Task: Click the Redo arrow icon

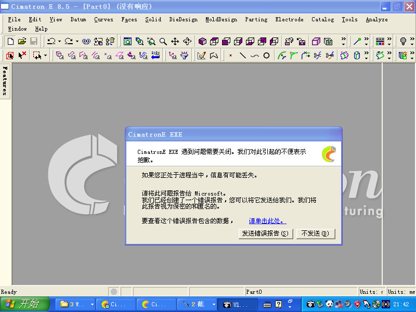Action: click(x=69, y=41)
